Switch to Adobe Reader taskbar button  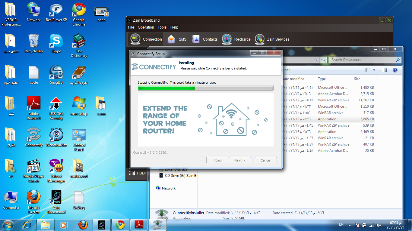(139, 225)
